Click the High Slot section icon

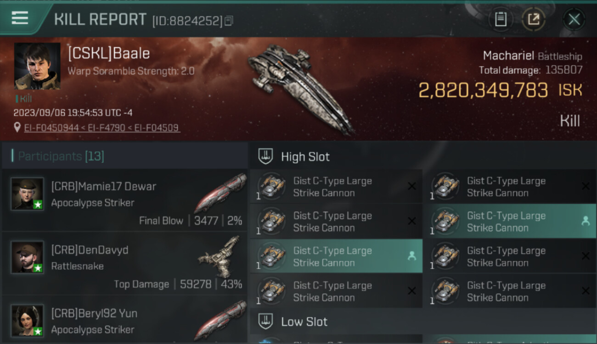click(x=265, y=156)
